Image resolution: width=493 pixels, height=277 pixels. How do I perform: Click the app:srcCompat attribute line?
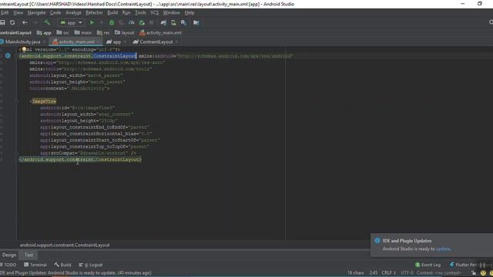[x=88, y=153]
